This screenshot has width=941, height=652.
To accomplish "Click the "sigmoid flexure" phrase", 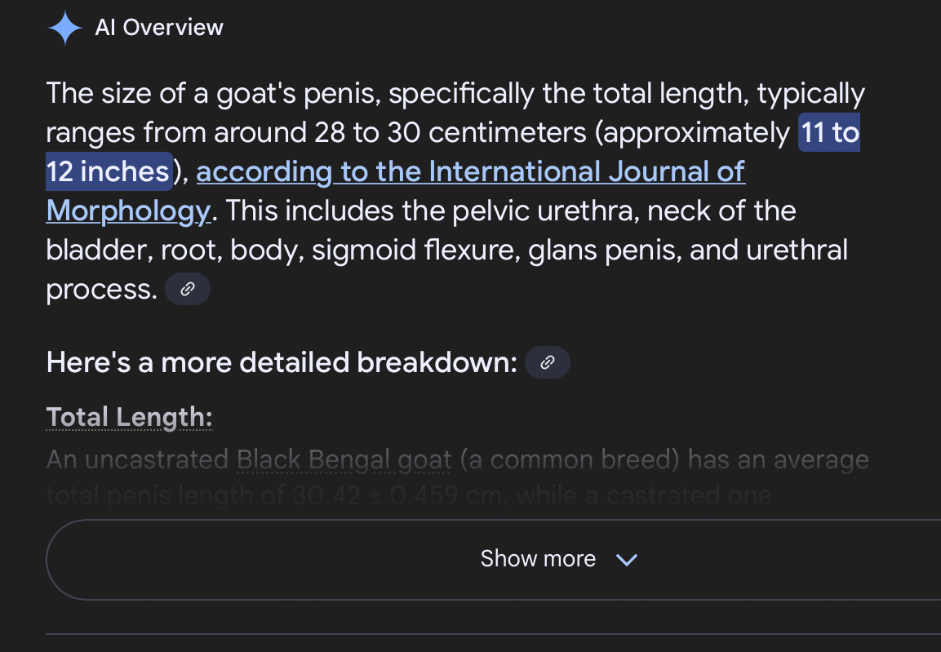I will click(x=416, y=251).
